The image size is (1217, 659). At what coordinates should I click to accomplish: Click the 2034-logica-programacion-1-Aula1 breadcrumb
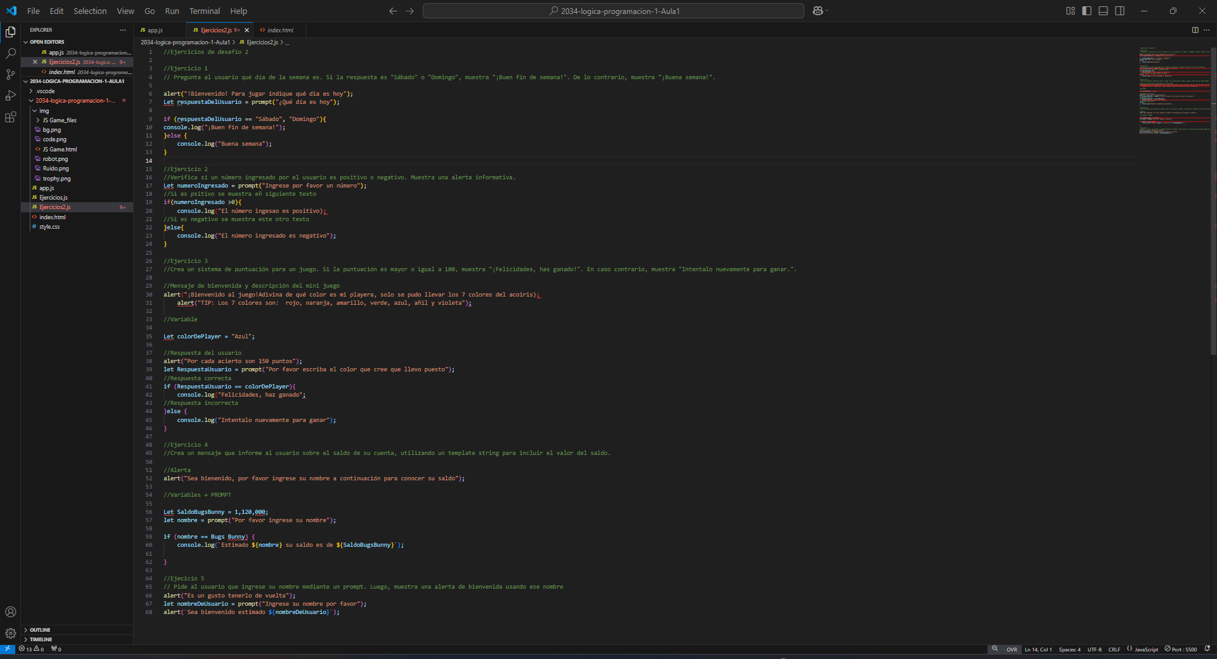click(185, 42)
